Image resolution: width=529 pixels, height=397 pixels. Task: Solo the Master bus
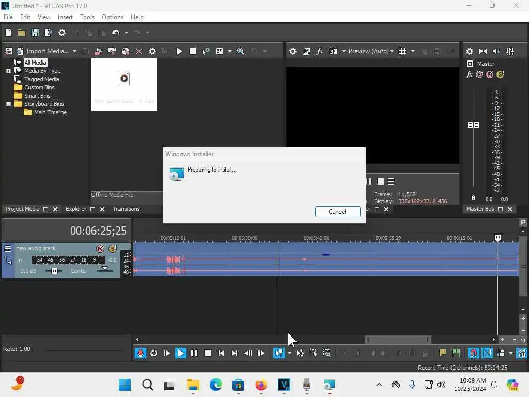click(500, 74)
